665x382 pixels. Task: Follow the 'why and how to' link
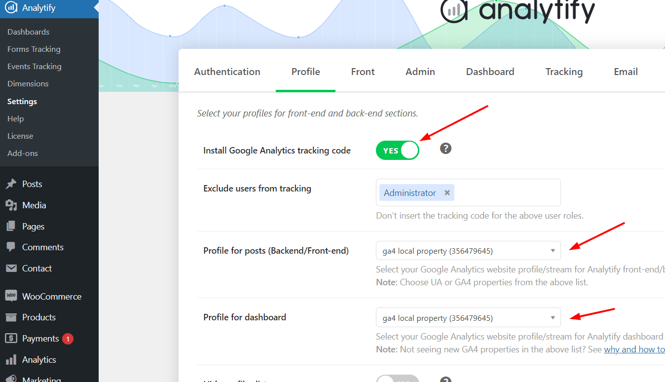[x=634, y=349]
